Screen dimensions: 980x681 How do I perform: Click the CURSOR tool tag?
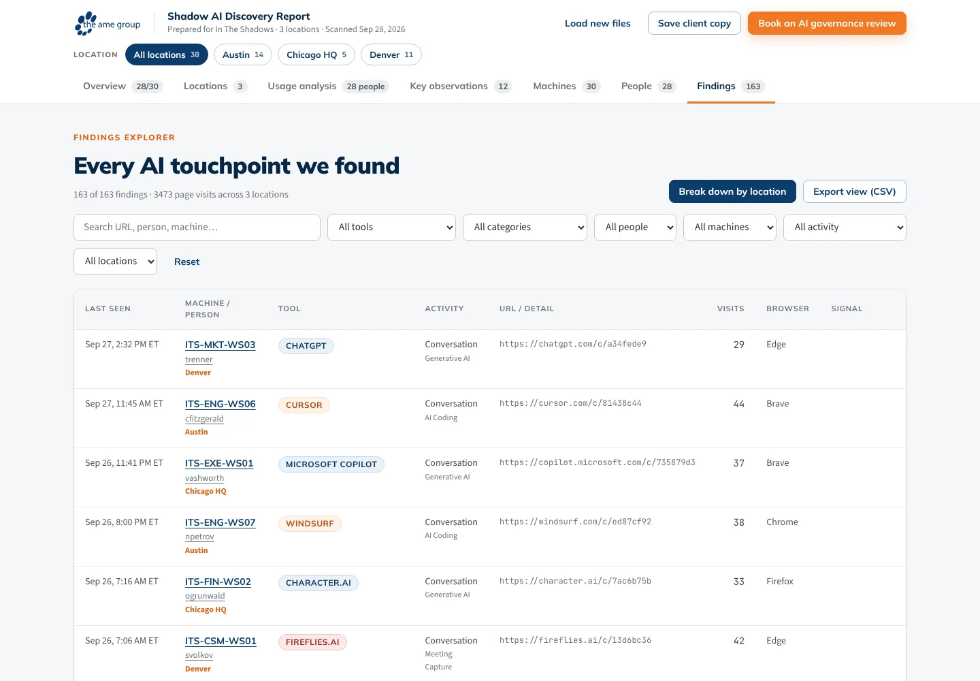pos(304,405)
